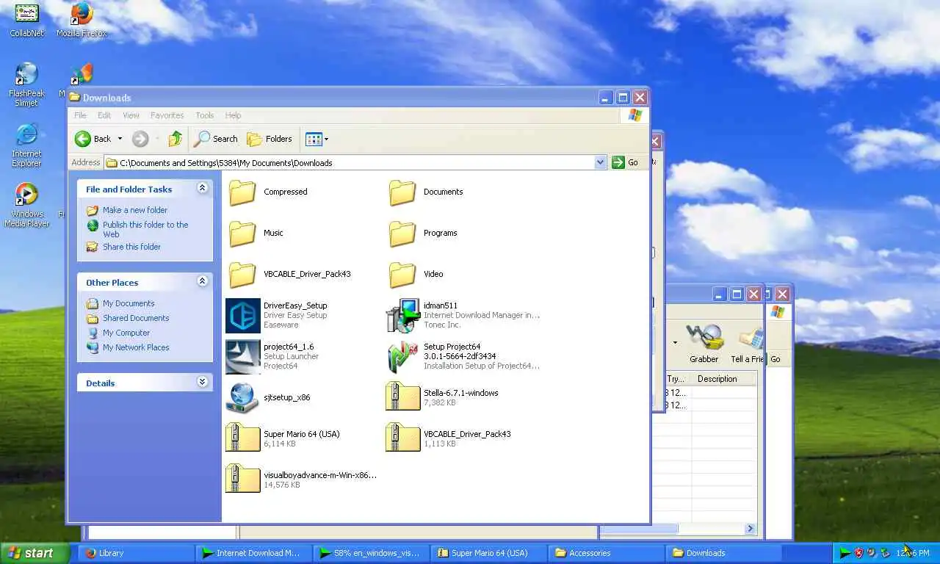The height and width of the screenshot is (564, 940).
Task: Click Make a new folder link
Action: pyautogui.click(x=135, y=210)
